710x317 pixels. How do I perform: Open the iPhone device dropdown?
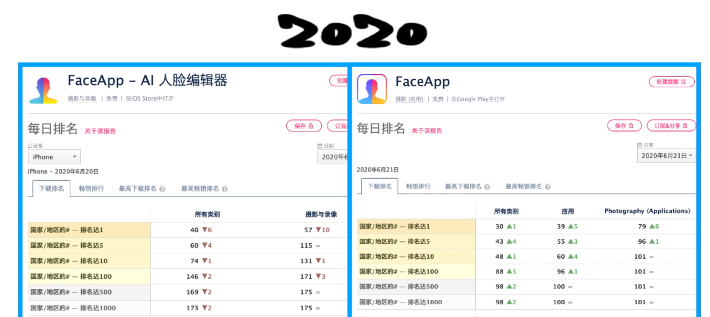point(54,157)
